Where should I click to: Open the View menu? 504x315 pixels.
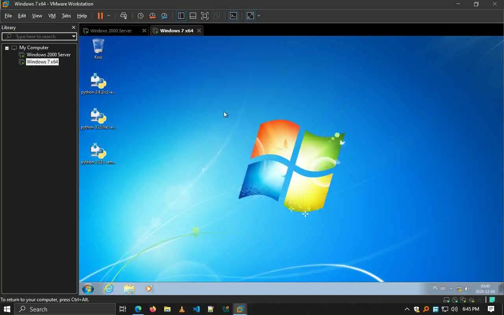pos(37,16)
